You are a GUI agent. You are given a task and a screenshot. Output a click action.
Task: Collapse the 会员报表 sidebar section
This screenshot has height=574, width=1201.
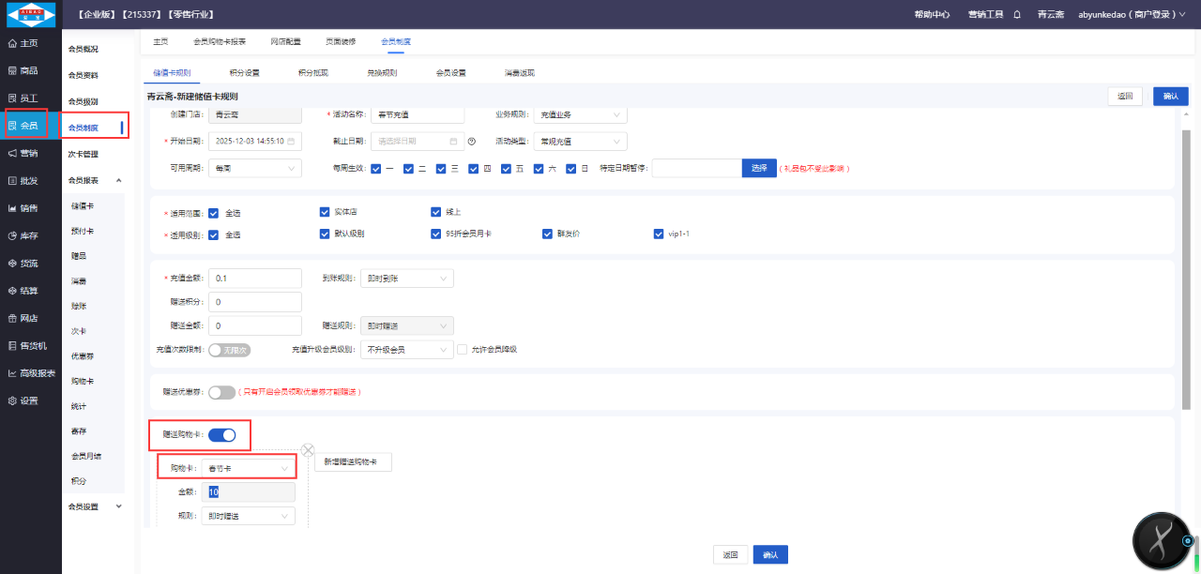(x=118, y=180)
